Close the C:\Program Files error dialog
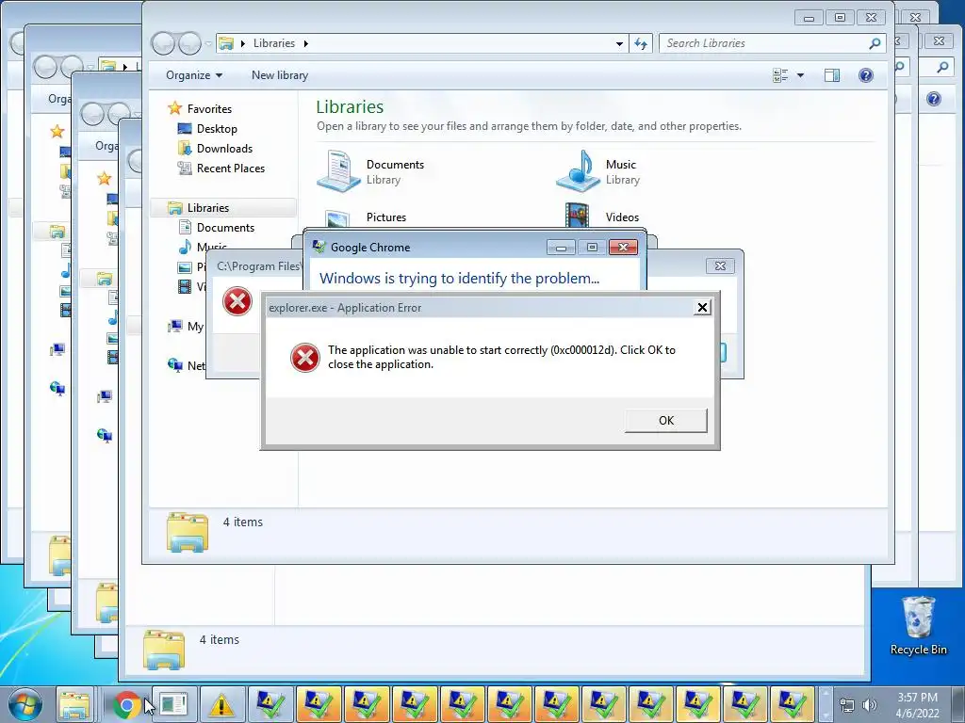The width and height of the screenshot is (965, 723). coord(720,266)
